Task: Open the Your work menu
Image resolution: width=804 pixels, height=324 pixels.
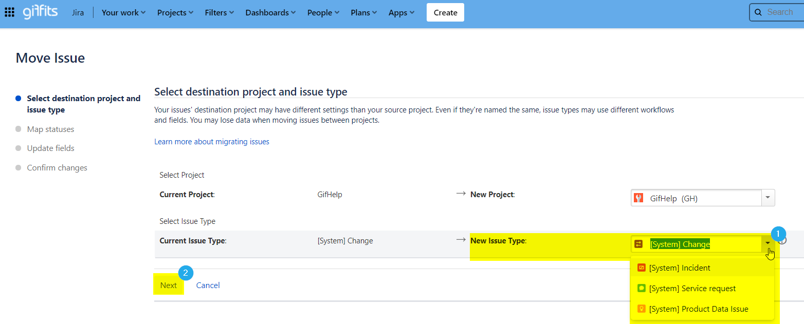Action: point(123,13)
